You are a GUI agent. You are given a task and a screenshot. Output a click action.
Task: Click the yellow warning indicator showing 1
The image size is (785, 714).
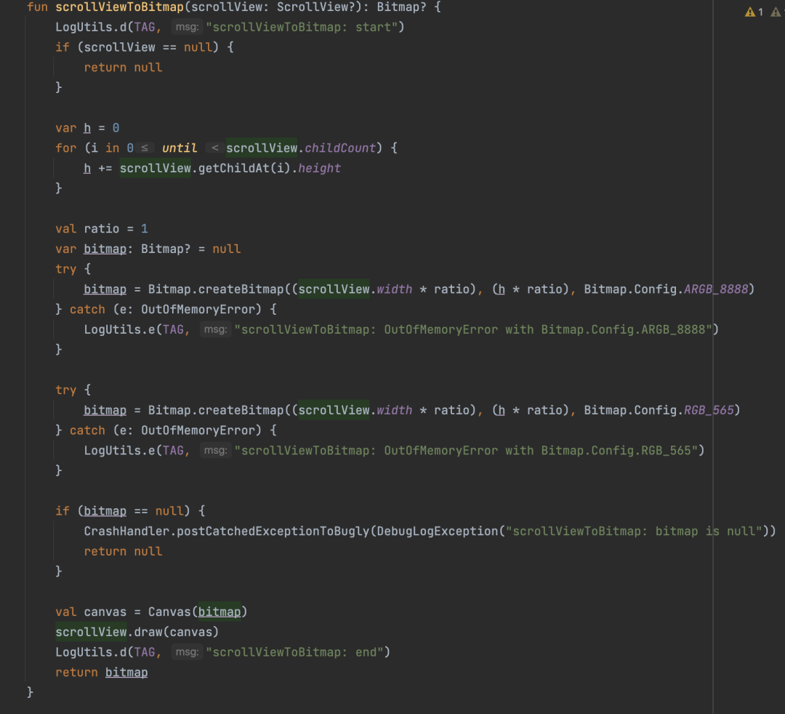pos(754,12)
